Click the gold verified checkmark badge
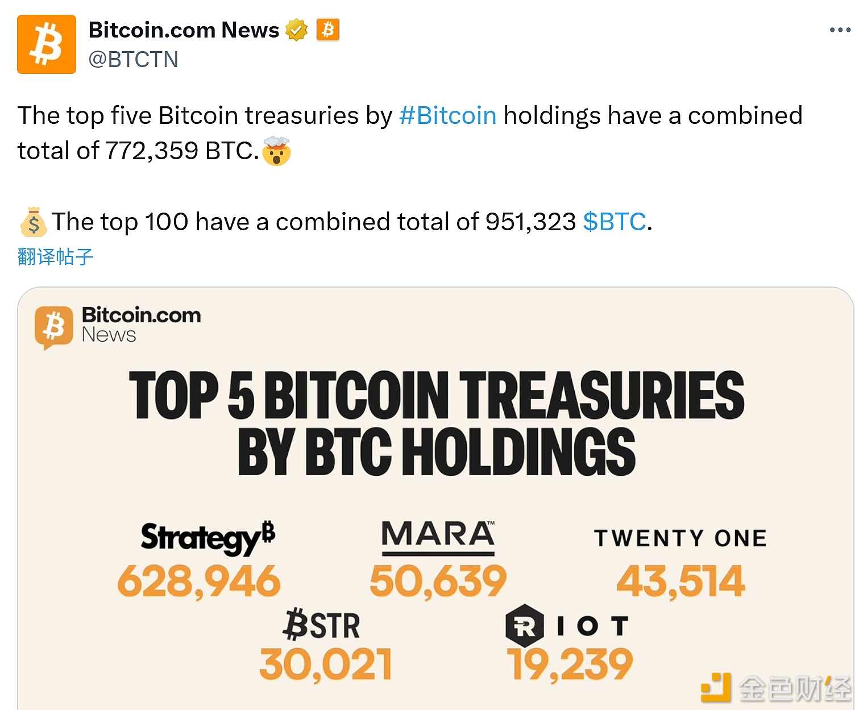The height and width of the screenshot is (710, 859). tap(296, 30)
